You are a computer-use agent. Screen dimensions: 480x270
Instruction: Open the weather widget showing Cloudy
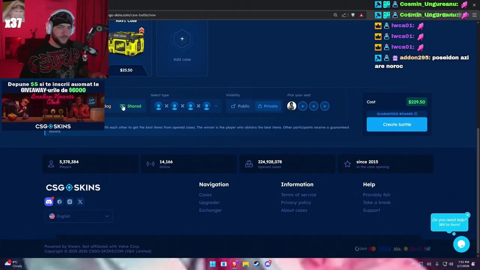[13, 264]
